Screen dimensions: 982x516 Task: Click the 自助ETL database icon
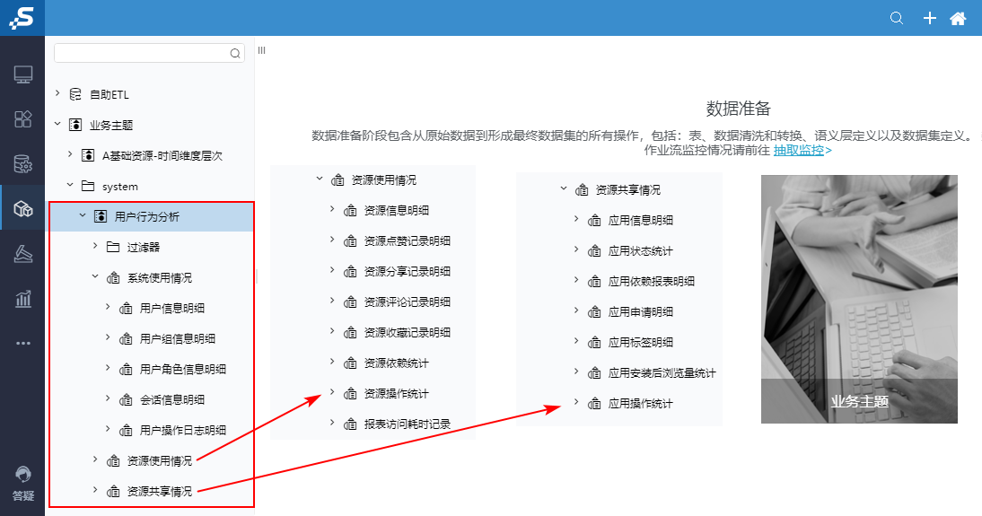pyautogui.click(x=75, y=94)
